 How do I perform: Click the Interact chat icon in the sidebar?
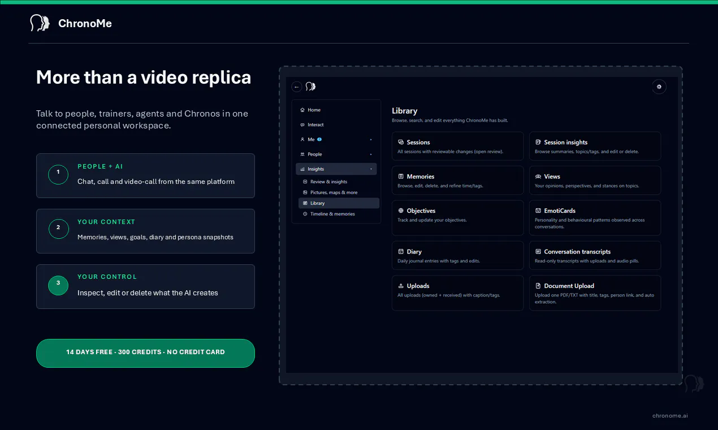pos(302,124)
